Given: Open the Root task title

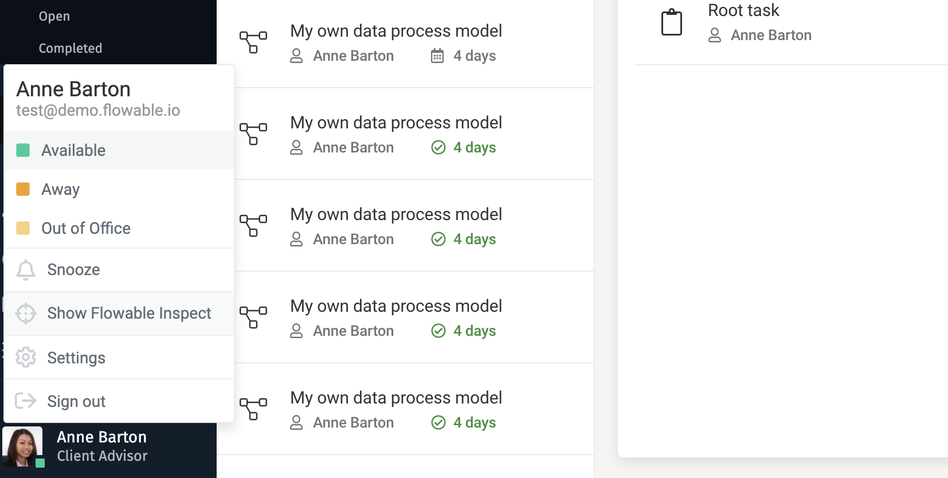Looking at the screenshot, I should [x=743, y=10].
